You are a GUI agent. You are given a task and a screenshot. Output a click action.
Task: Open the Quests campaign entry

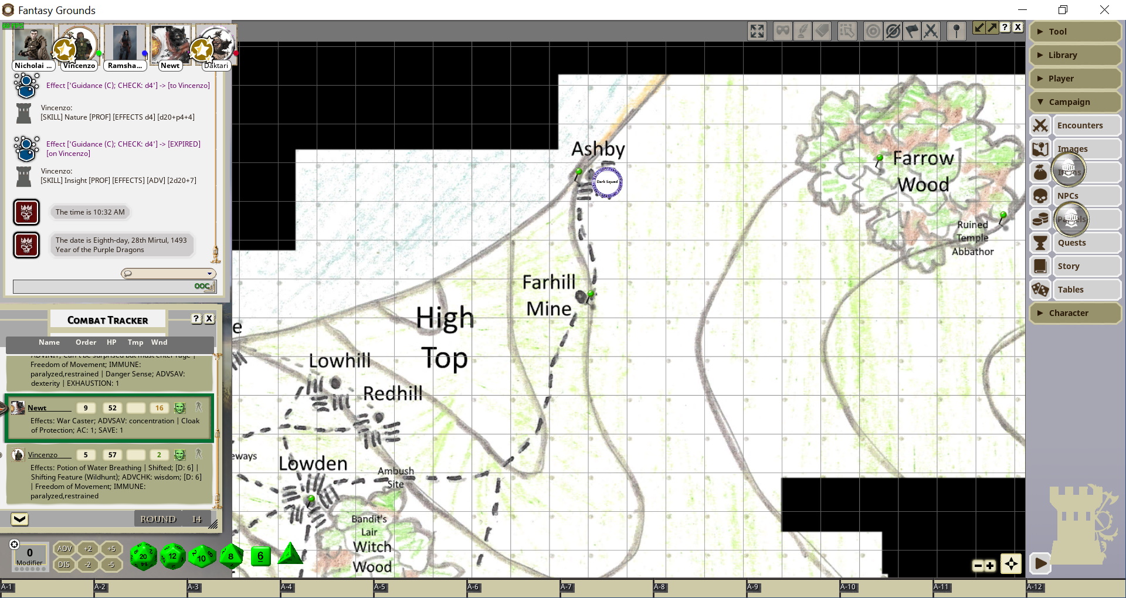click(1071, 243)
